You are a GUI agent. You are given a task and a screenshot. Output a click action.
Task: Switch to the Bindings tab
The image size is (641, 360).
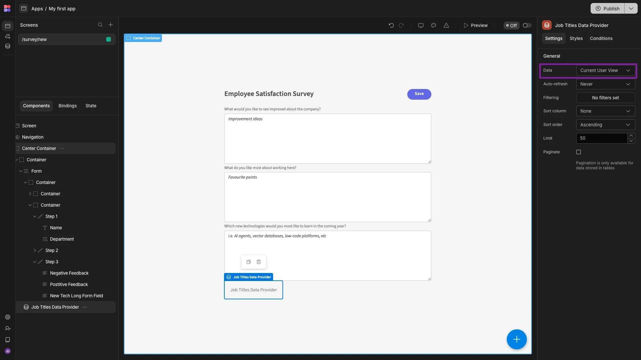[x=67, y=106]
